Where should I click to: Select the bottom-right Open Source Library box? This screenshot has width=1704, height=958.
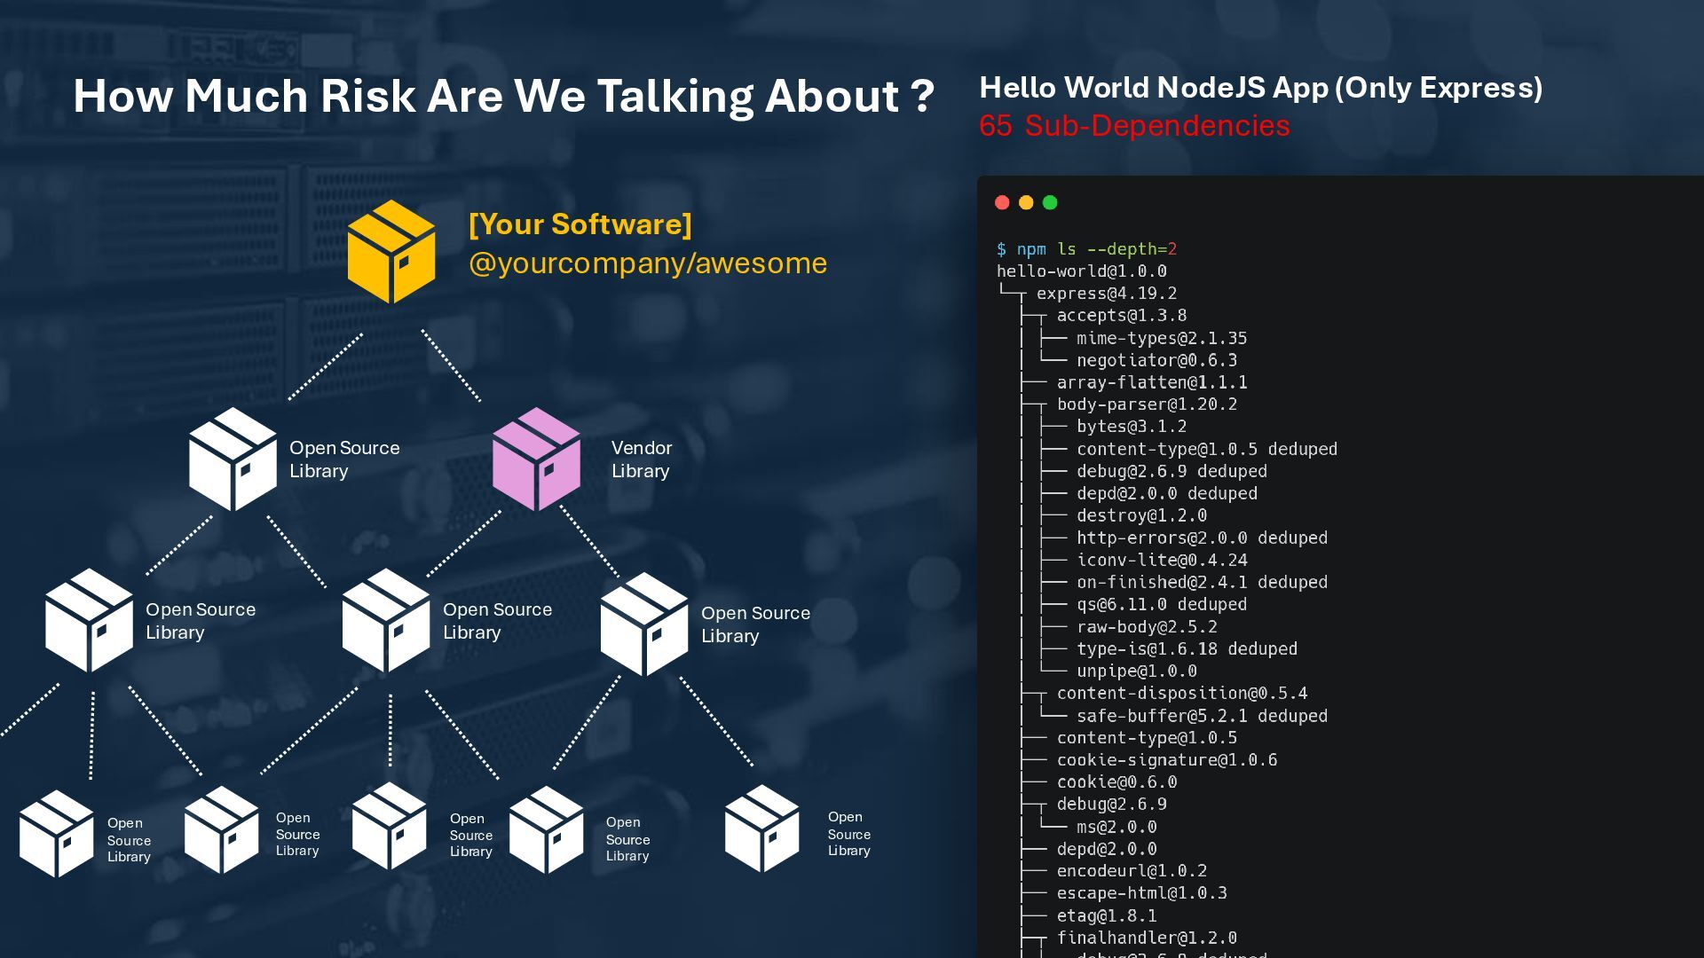pos(761,830)
